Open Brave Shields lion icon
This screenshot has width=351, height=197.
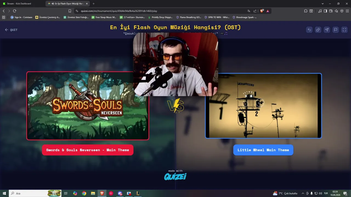click(262, 11)
